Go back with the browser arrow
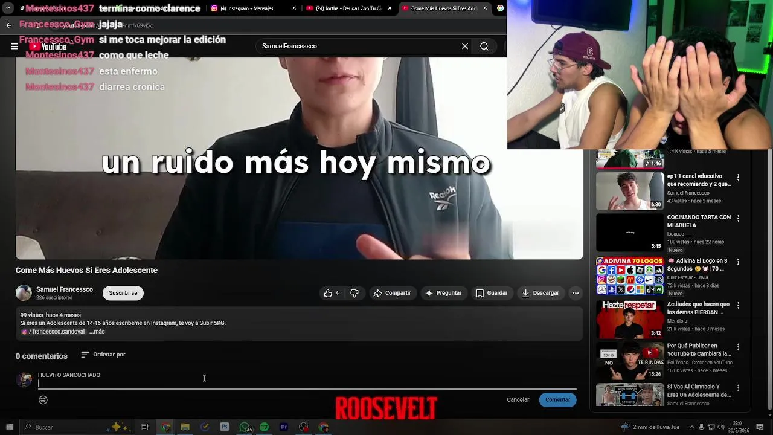 (8, 25)
